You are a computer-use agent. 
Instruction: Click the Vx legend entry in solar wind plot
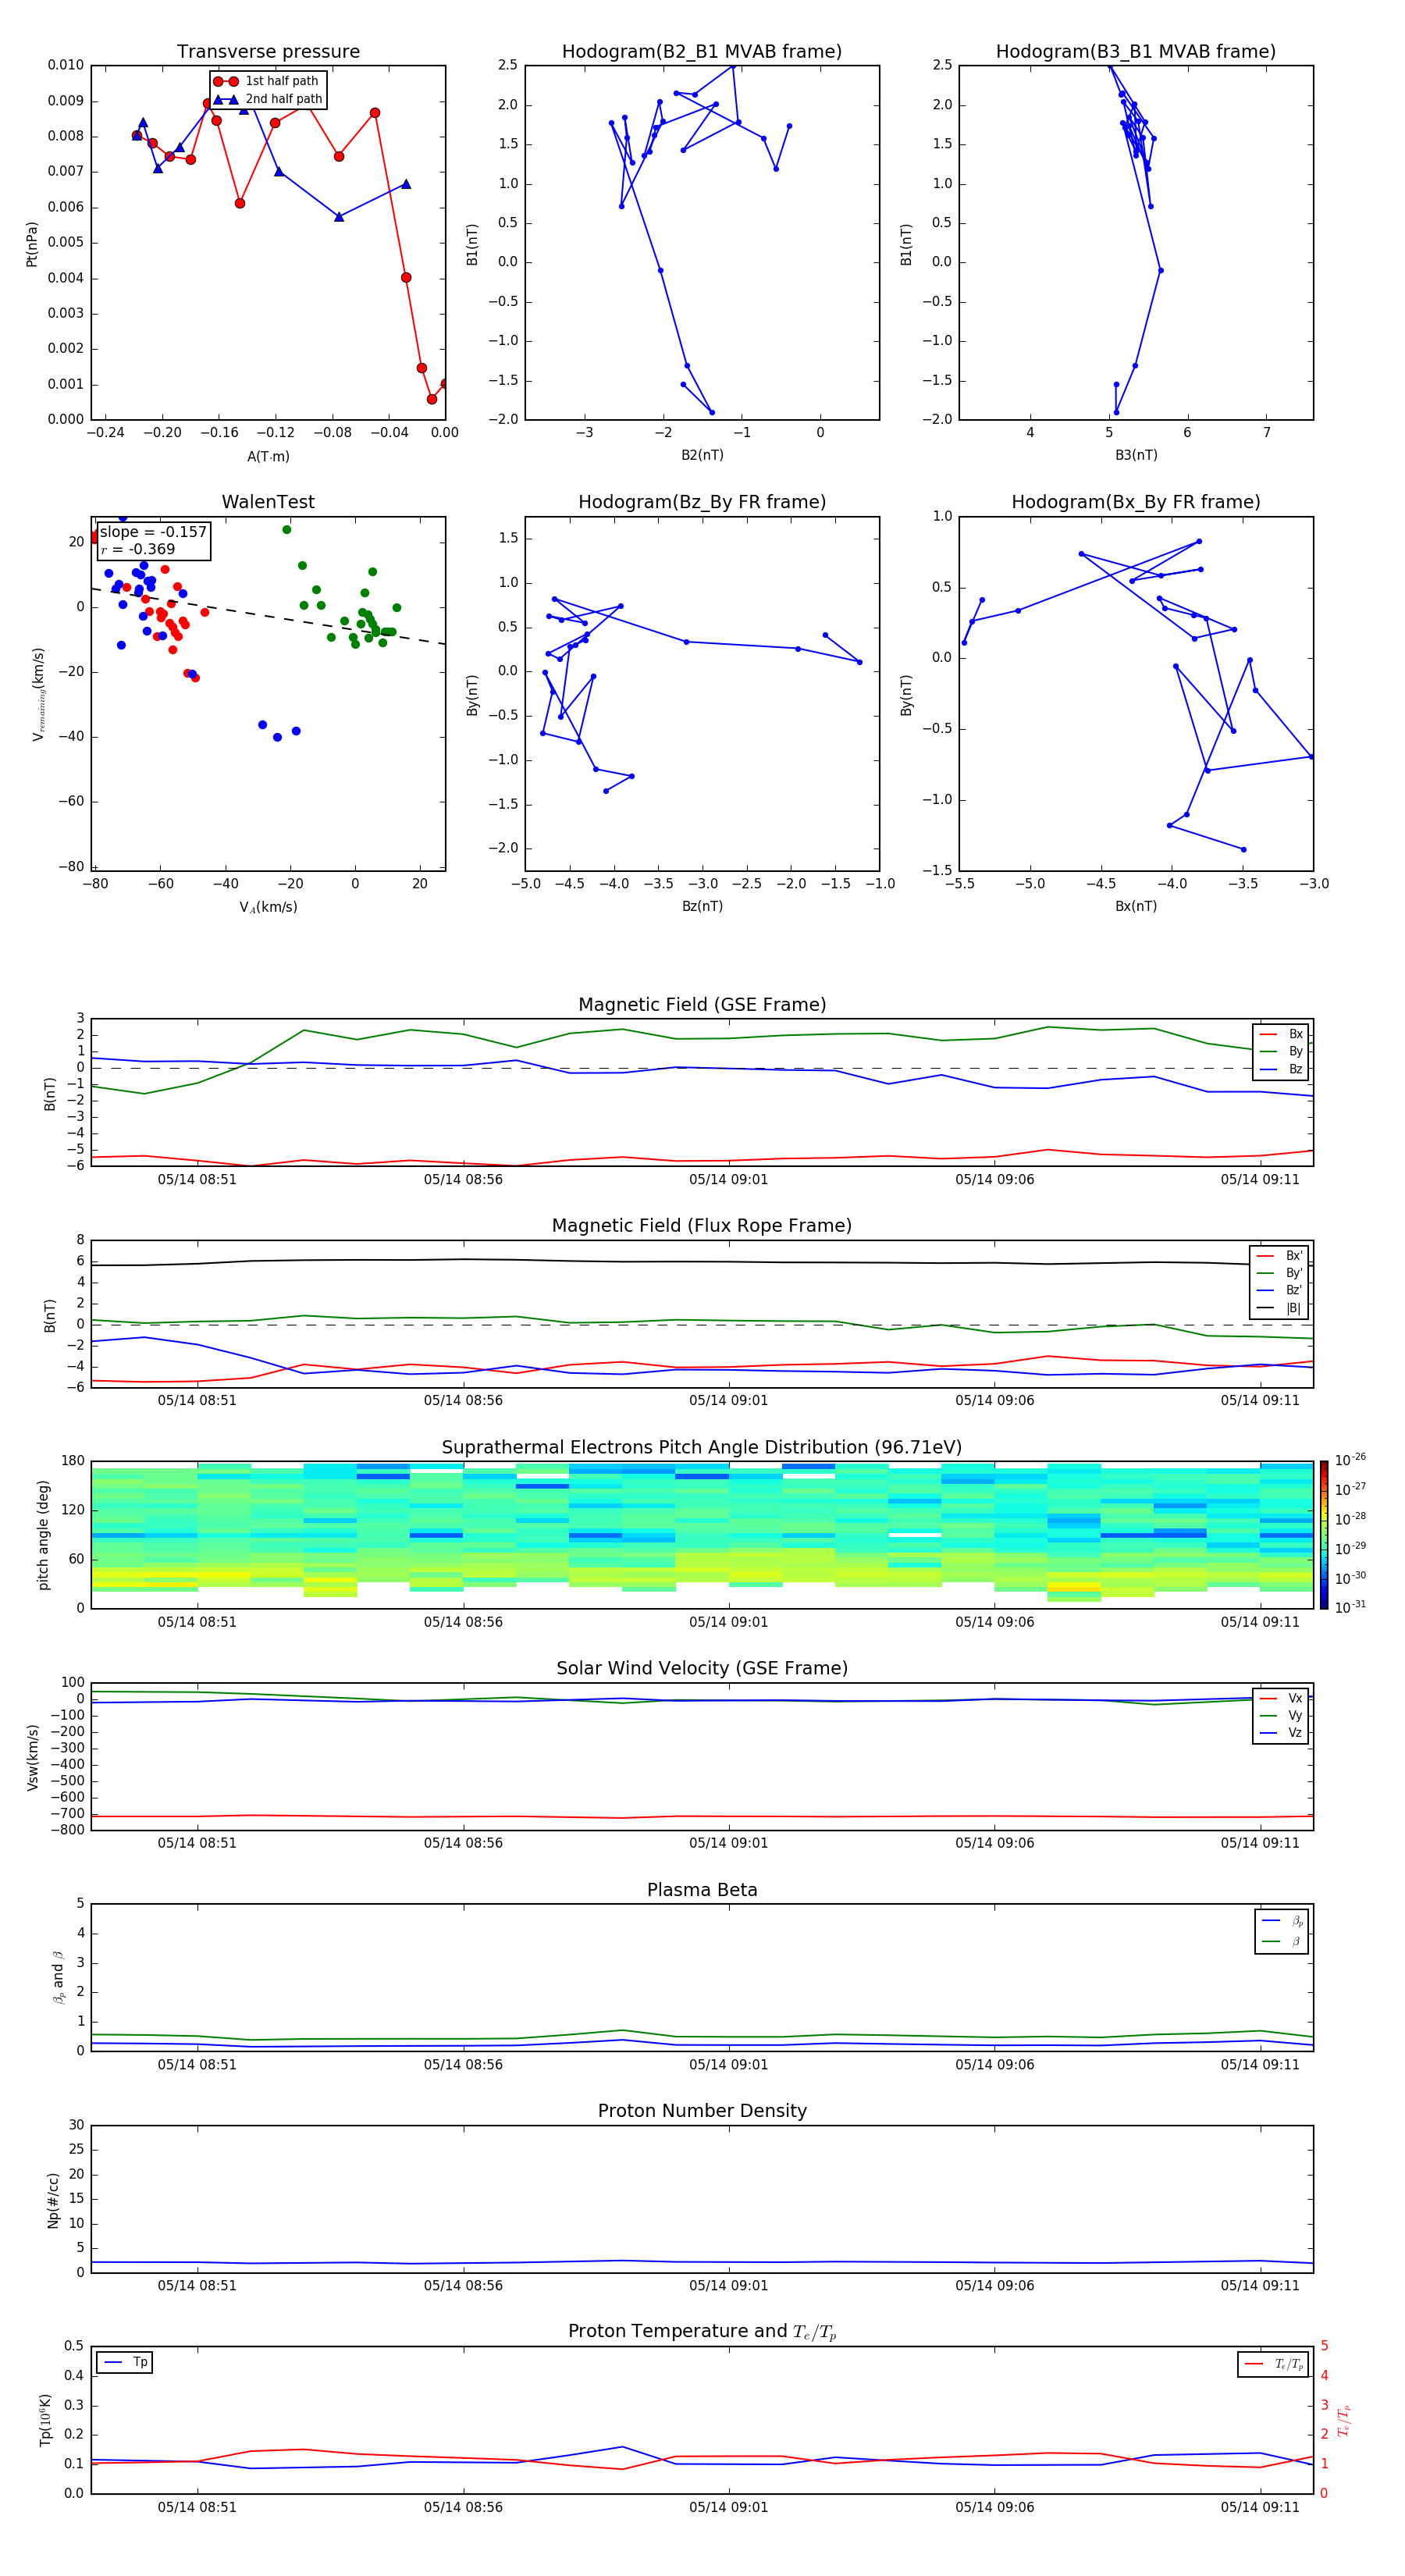click(1282, 1698)
